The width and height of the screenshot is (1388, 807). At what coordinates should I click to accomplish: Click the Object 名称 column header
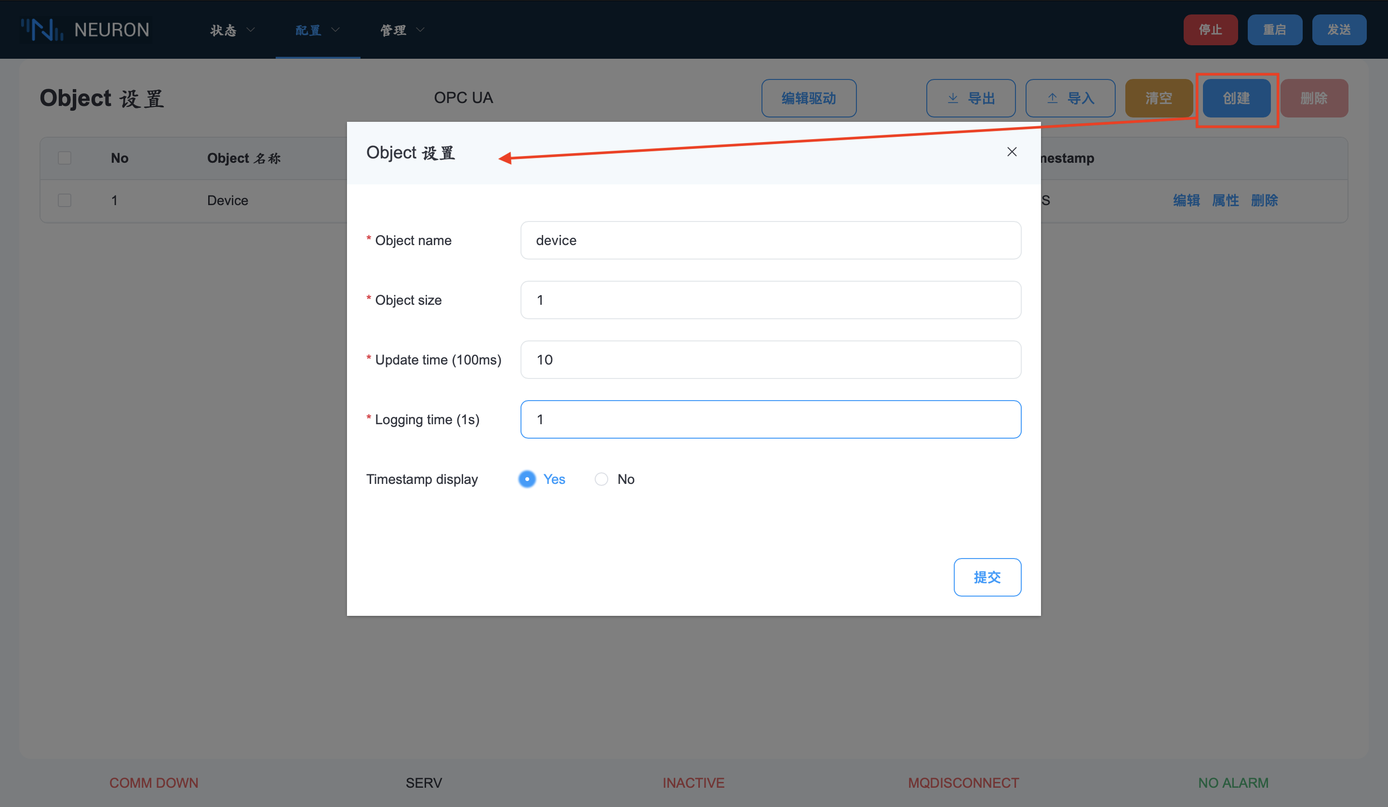click(x=244, y=158)
